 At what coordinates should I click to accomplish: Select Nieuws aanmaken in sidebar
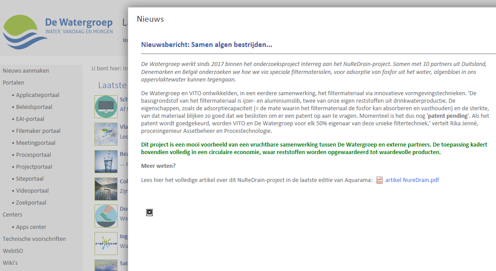click(26, 71)
